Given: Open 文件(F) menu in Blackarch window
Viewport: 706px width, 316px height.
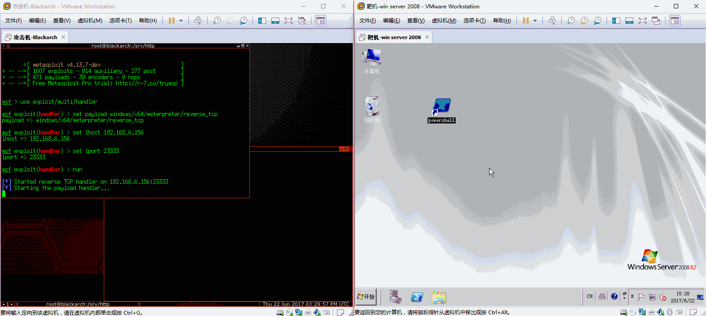Looking at the screenshot, I should tap(14, 21).
